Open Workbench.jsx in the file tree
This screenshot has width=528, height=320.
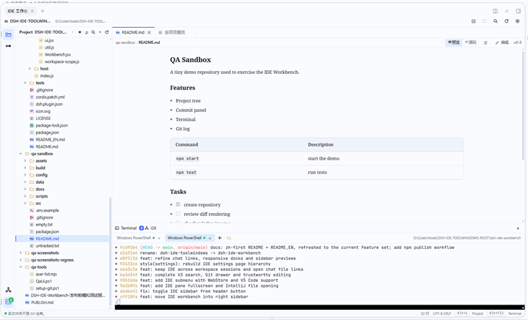[x=57, y=54]
